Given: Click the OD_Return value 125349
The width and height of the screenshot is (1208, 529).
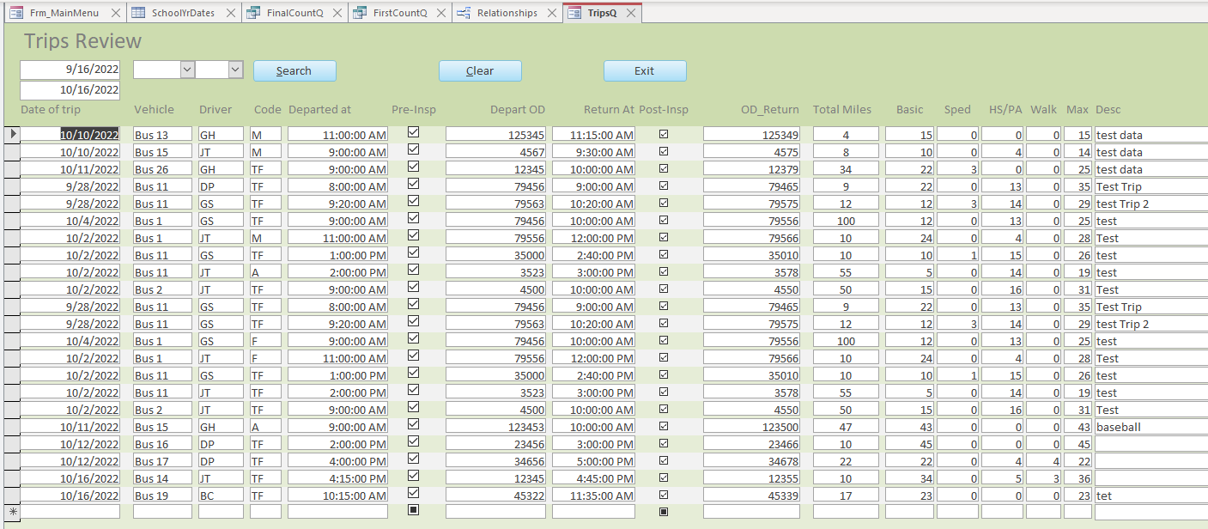Looking at the screenshot, I should (x=752, y=134).
